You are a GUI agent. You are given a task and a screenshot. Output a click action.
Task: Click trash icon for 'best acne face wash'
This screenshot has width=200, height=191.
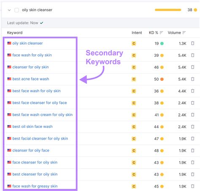pos(192,79)
